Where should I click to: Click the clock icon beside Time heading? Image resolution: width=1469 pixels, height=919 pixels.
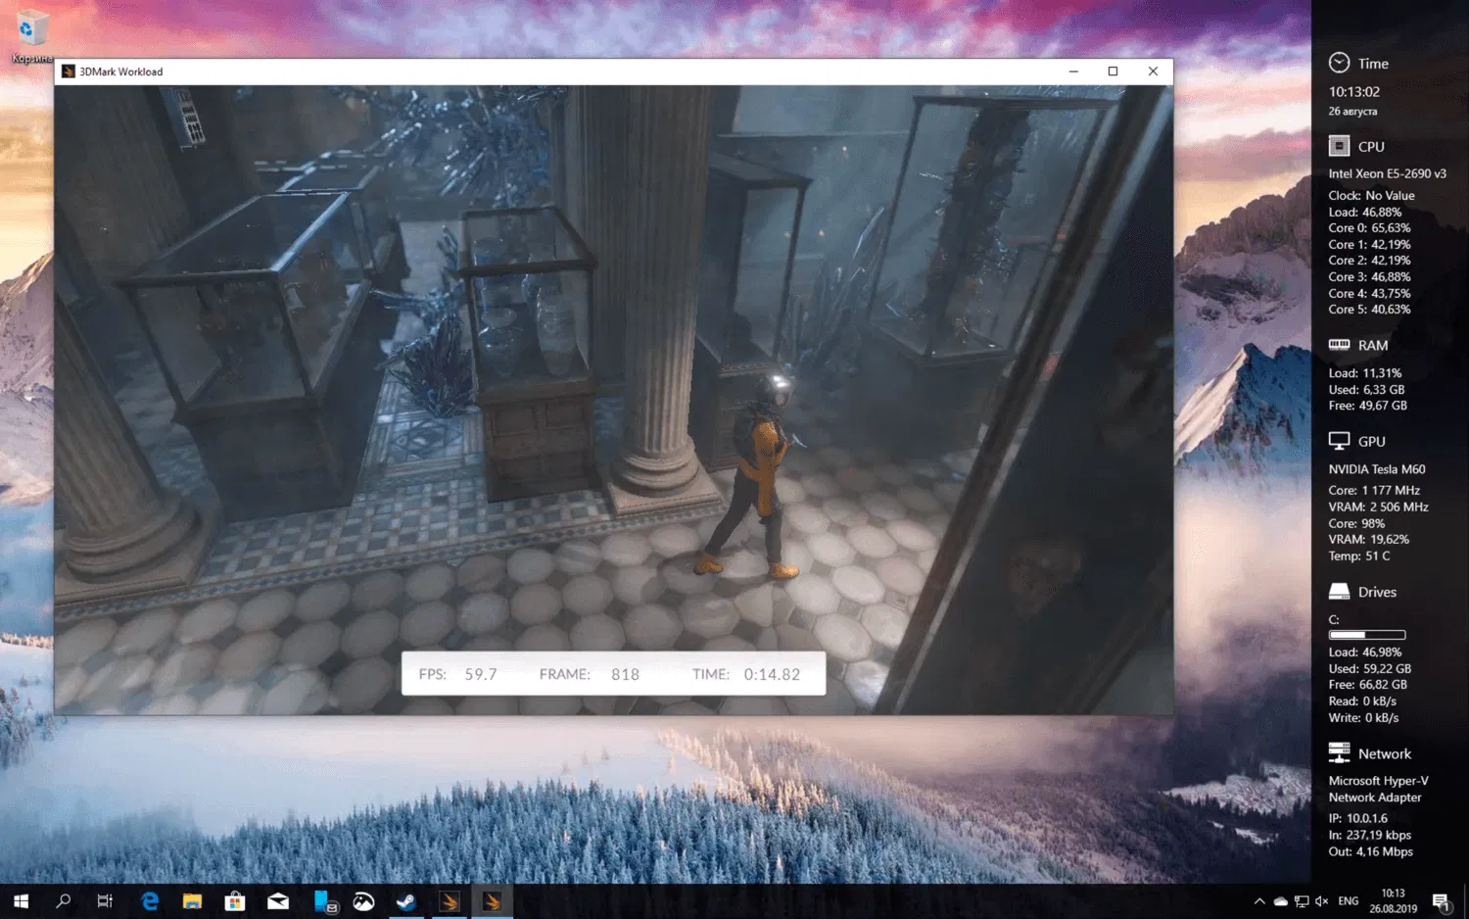pos(1339,63)
